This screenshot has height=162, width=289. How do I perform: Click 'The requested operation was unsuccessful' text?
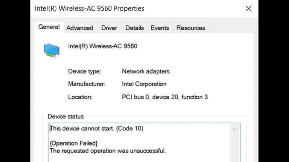pos(108,151)
